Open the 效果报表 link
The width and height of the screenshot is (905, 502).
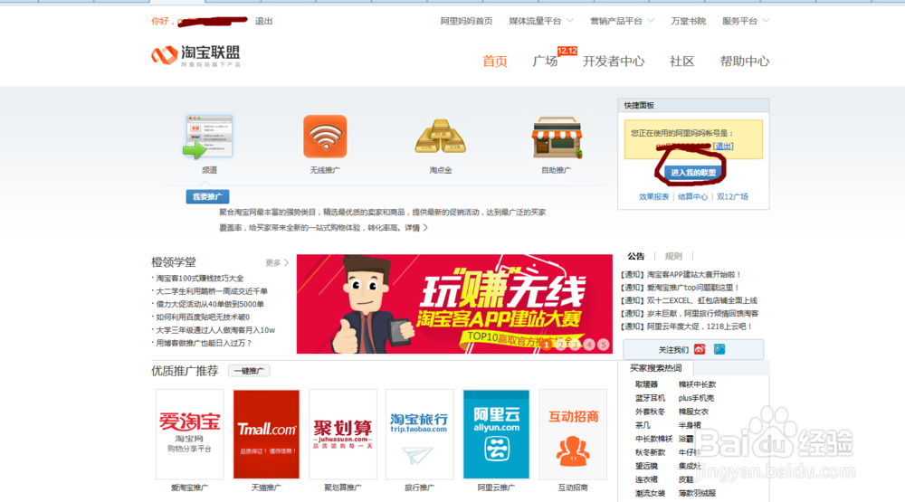click(x=653, y=197)
